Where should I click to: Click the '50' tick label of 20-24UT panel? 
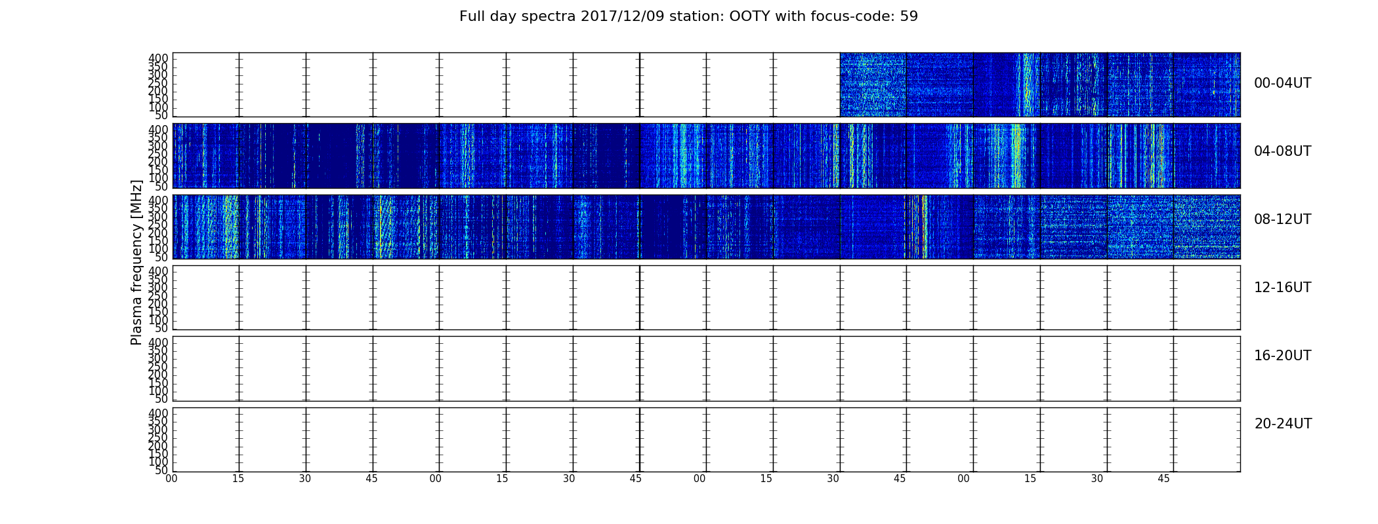click(x=161, y=470)
